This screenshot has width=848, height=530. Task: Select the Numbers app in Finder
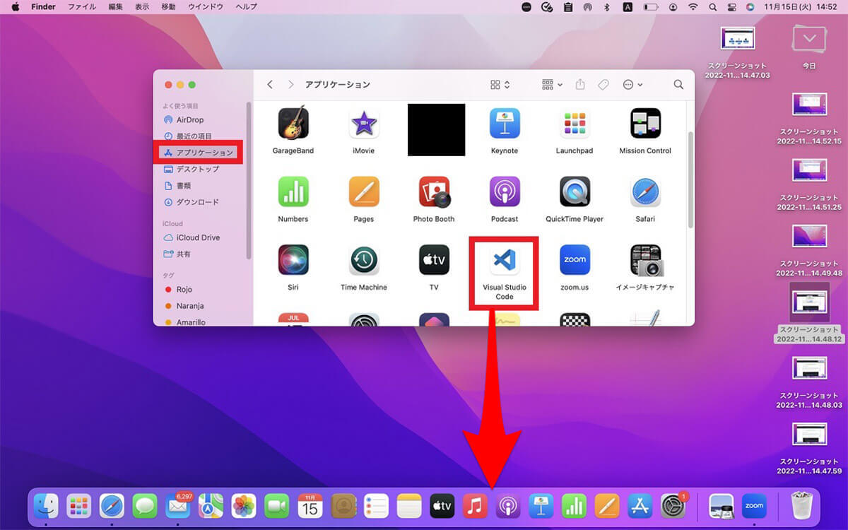(293, 192)
